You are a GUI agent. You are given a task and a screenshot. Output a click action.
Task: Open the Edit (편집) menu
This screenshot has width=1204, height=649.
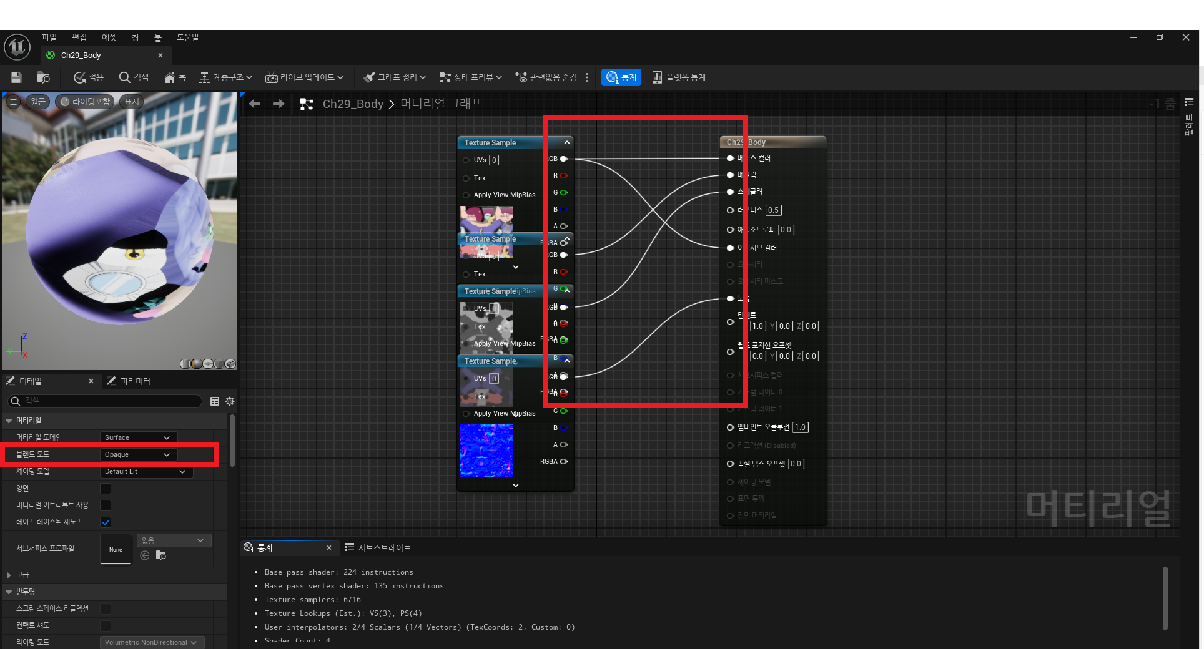tap(79, 37)
